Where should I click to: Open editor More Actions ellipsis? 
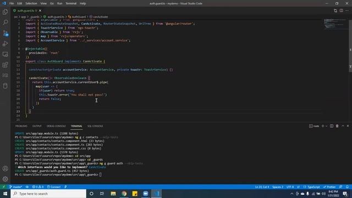point(347,10)
